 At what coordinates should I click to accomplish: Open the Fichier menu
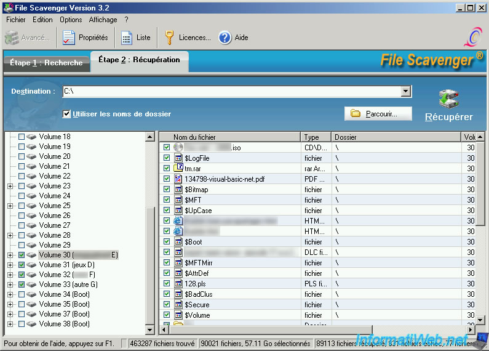point(16,20)
